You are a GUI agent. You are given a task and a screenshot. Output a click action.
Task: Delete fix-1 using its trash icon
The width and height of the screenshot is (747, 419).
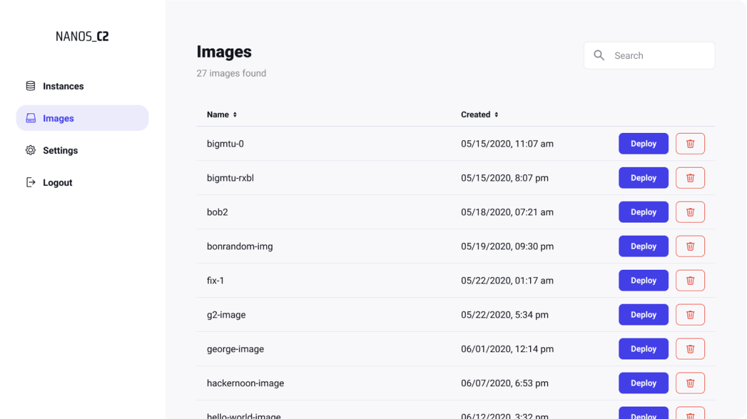click(x=690, y=280)
